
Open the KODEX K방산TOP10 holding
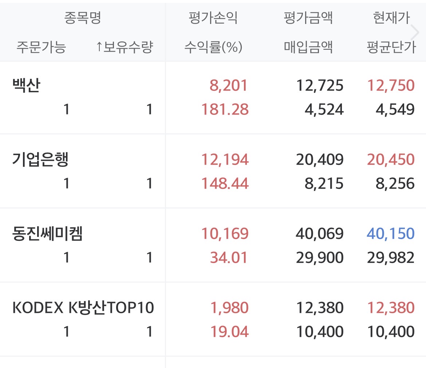click(83, 308)
